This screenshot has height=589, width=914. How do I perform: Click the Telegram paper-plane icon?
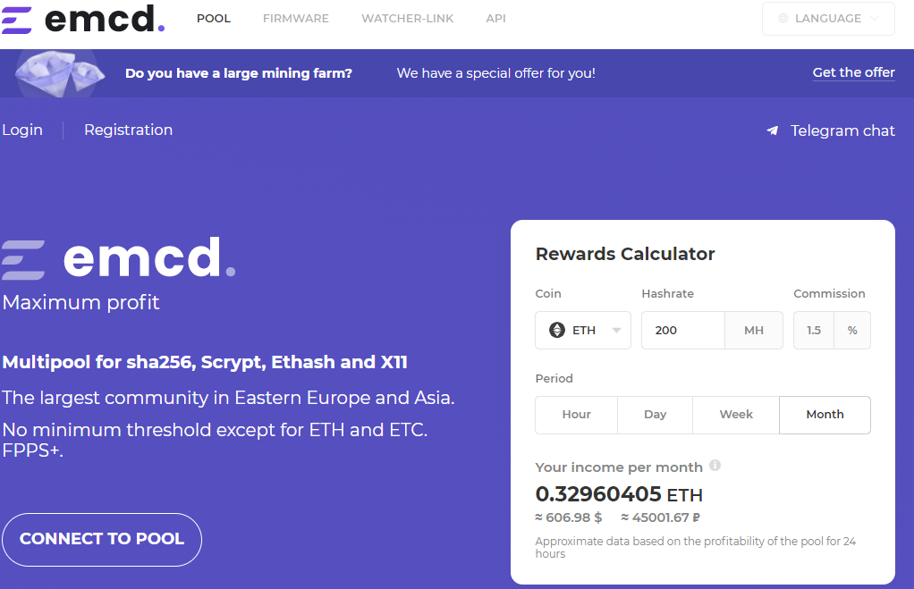point(773,130)
